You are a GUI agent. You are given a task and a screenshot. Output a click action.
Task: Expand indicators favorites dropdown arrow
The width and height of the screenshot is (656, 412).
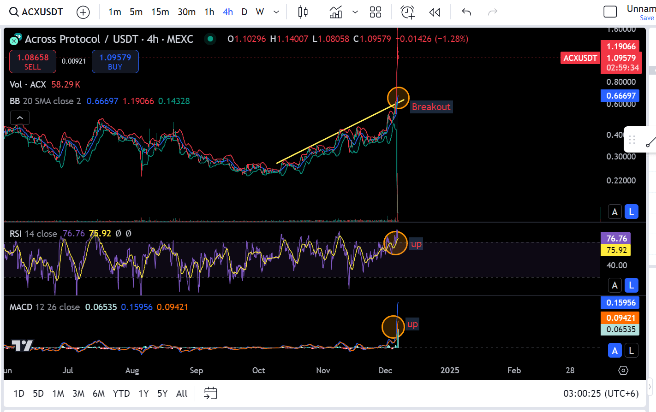(355, 12)
